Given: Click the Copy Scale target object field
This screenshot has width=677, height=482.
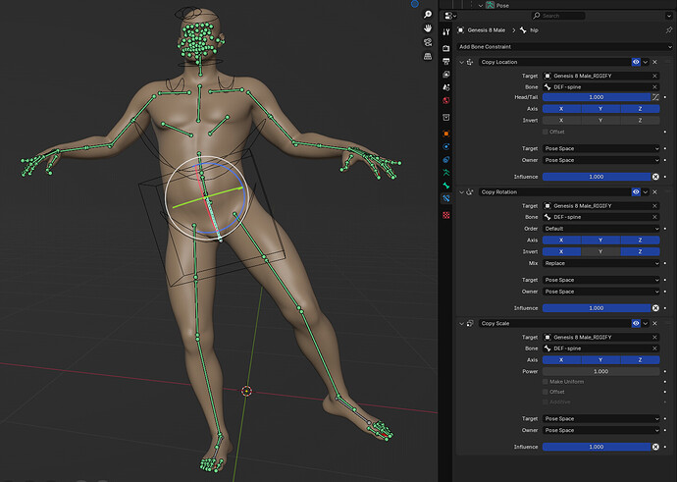Looking at the screenshot, I should tap(601, 338).
